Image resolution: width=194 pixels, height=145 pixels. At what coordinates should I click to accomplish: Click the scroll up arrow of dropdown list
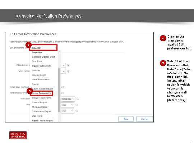[x=59, y=52]
